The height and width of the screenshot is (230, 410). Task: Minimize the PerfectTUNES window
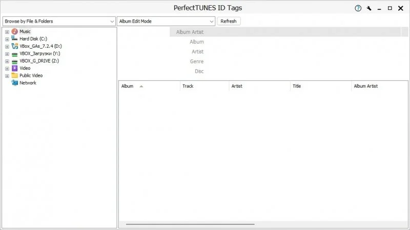coord(379,8)
